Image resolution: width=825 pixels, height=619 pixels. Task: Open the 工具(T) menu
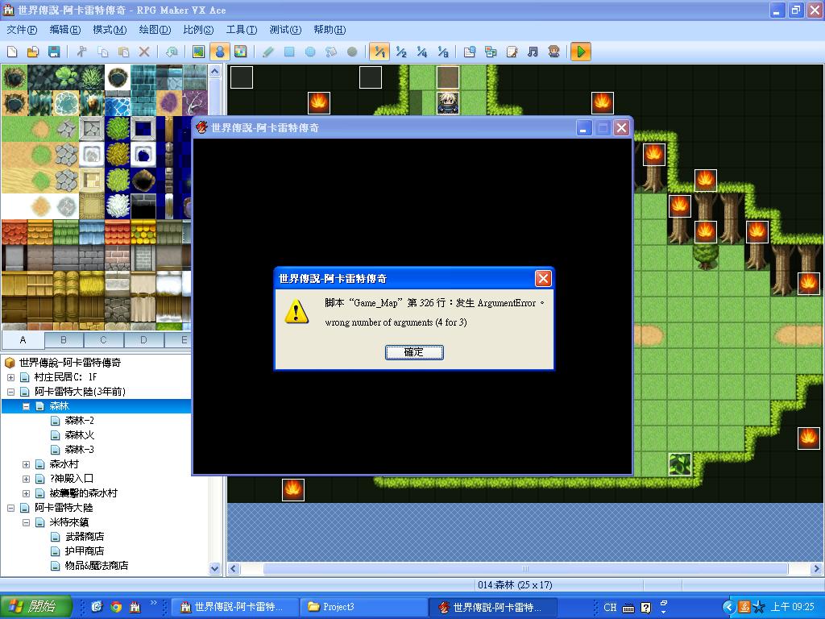[242, 30]
